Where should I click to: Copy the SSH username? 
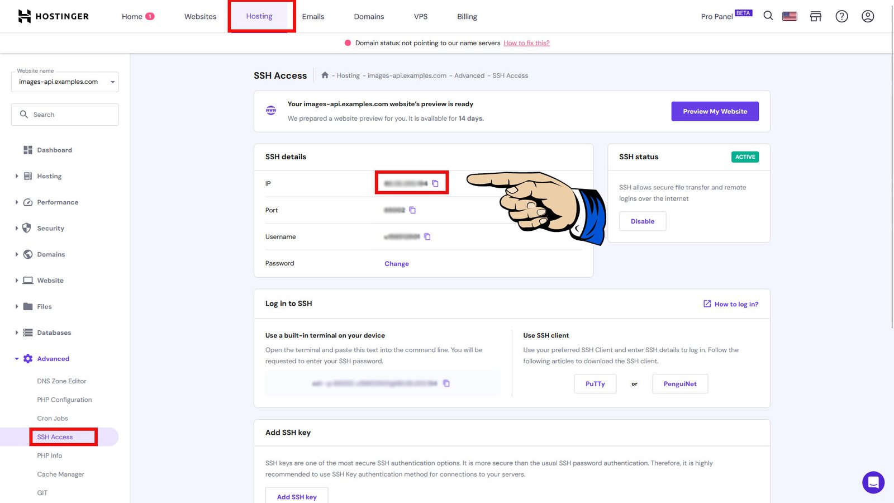click(x=427, y=237)
